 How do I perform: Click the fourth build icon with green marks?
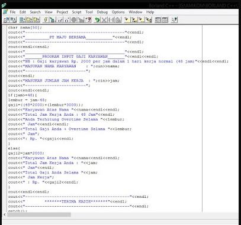[x=149, y=19]
